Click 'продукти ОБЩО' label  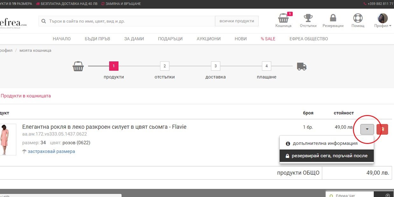[298, 173]
